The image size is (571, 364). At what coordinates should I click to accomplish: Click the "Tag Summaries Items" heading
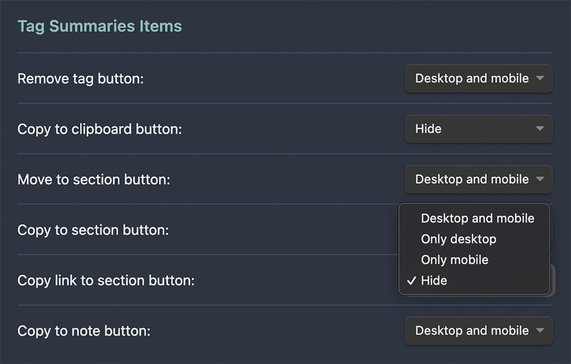(x=99, y=26)
